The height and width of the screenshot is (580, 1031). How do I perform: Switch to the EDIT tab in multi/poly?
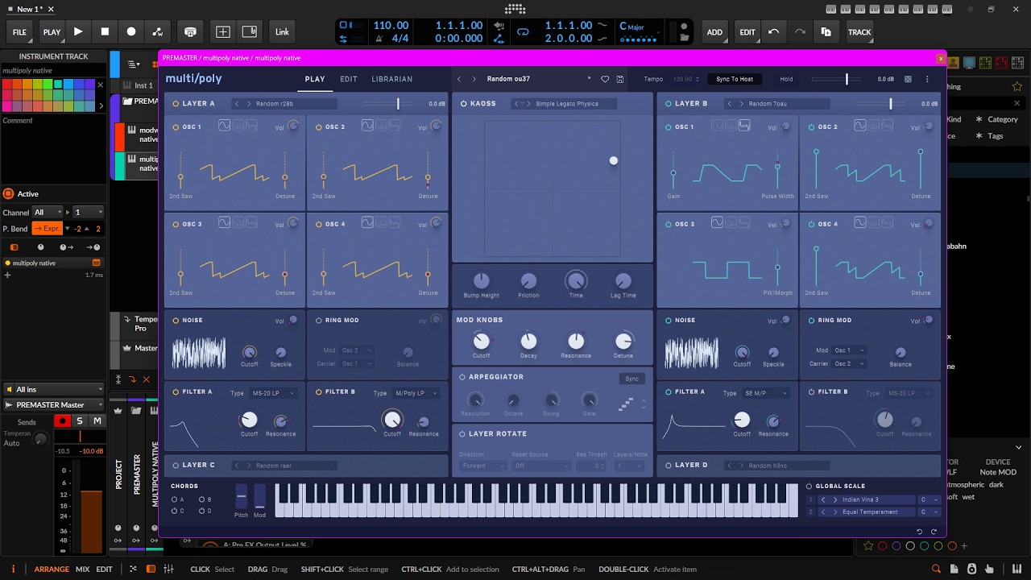coord(349,79)
